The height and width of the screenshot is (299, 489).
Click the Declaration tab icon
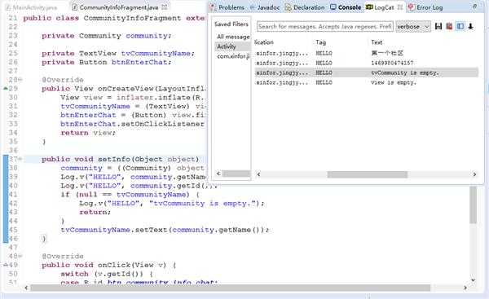[x=289, y=7]
